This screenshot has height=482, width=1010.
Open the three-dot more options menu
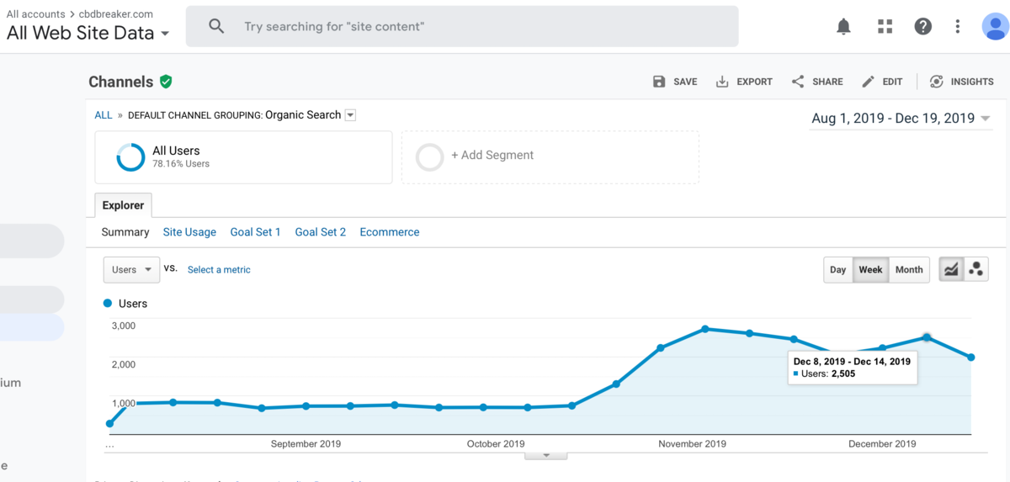point(958,27)
